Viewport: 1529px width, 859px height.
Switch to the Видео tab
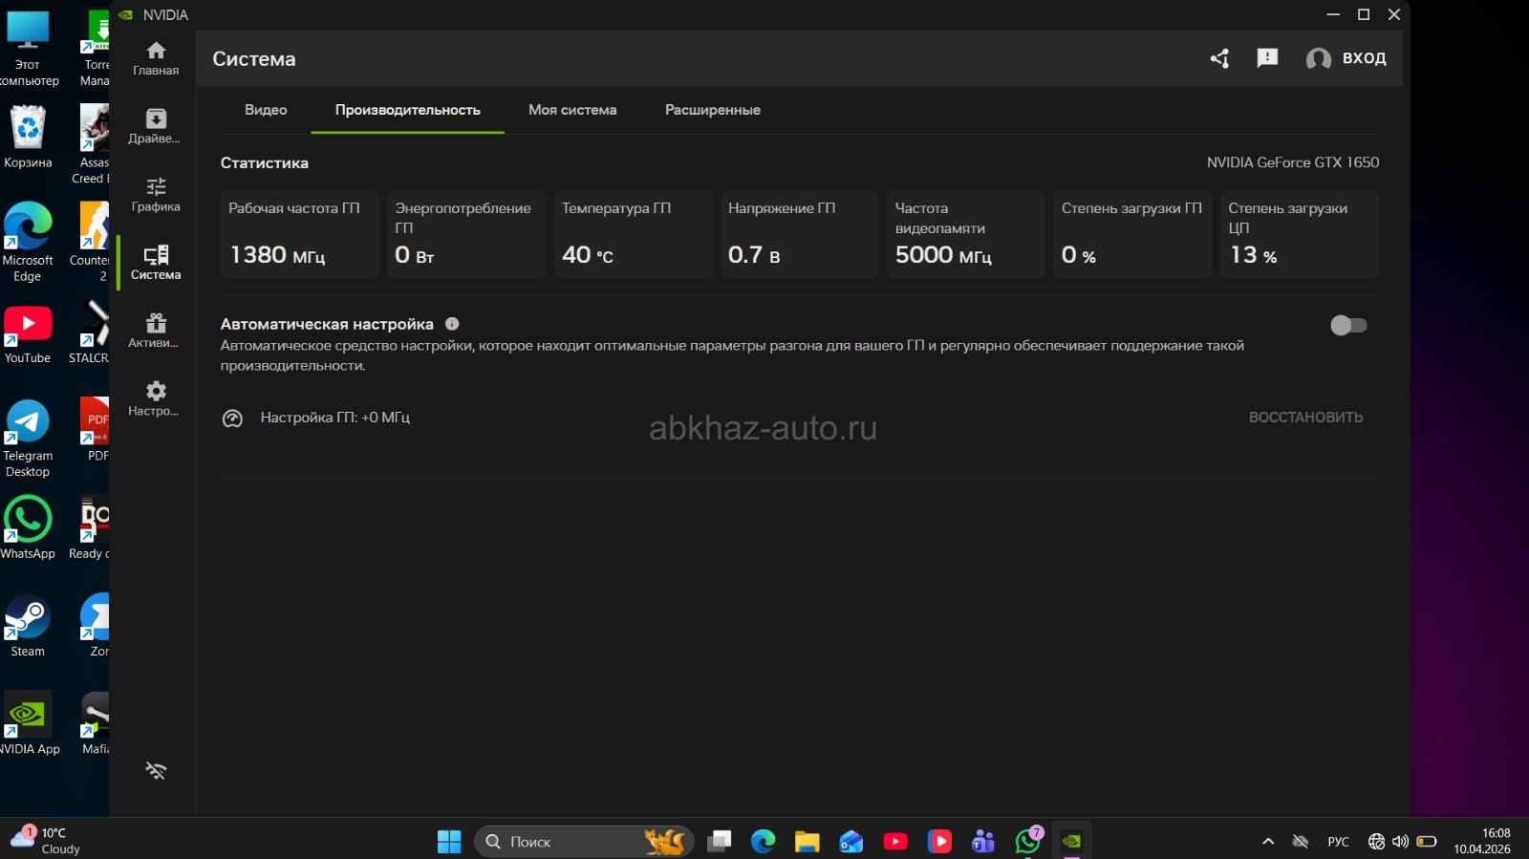(x=266, y=110)
